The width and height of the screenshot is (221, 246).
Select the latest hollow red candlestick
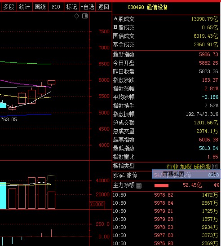51,82
